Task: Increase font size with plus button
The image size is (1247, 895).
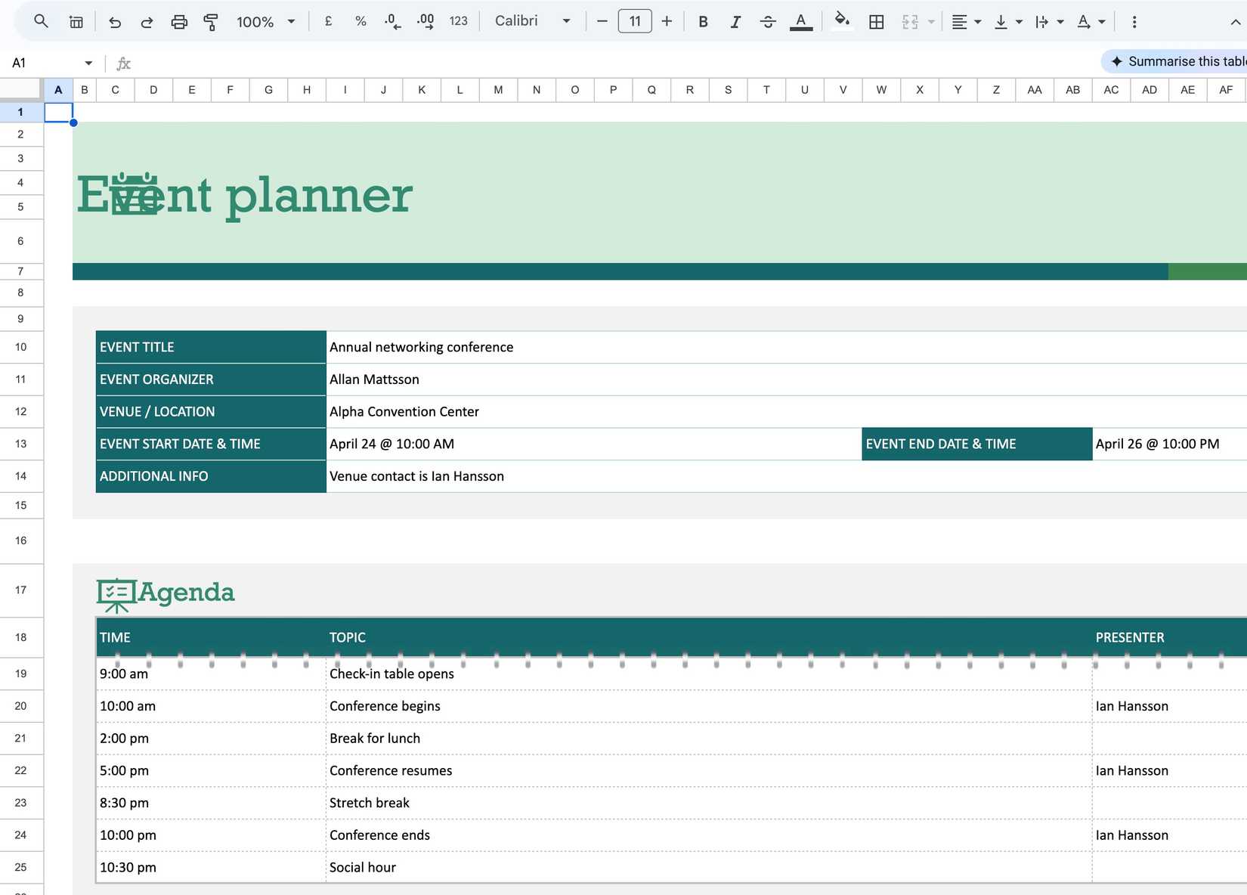Action: 667,21
